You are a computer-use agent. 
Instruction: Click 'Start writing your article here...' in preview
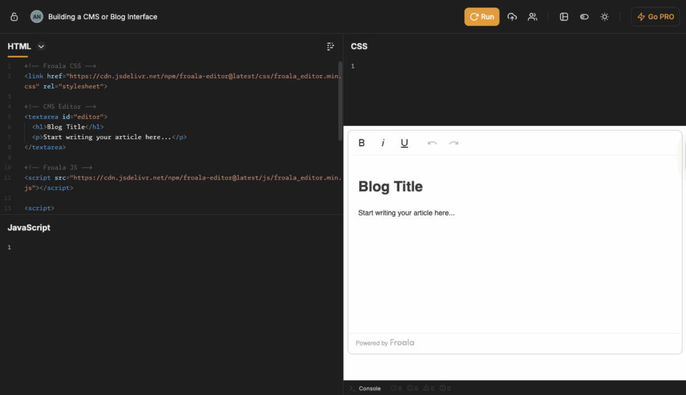tap(406, 213)
